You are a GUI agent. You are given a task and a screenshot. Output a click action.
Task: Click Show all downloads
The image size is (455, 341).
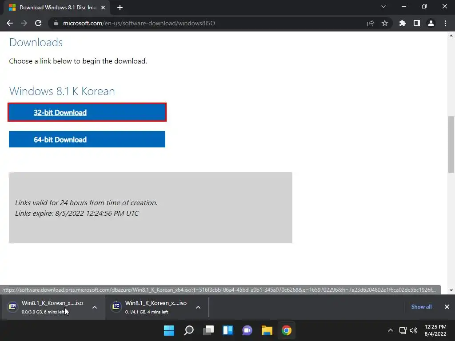click(x=421, y=307)
